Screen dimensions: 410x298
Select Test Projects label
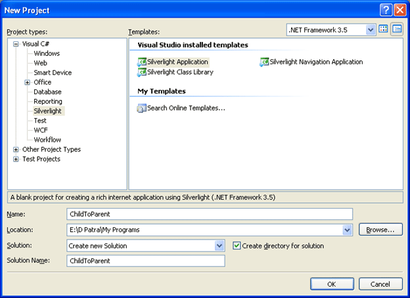[x=41, y=159]
